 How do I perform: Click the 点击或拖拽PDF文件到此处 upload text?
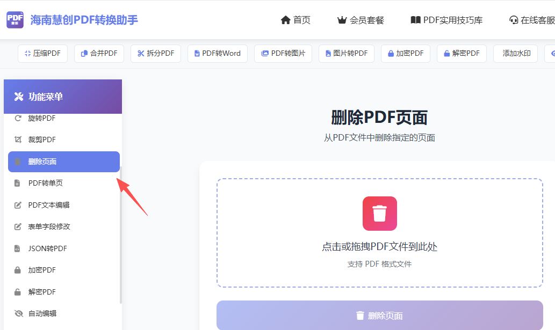coord(380,247)
